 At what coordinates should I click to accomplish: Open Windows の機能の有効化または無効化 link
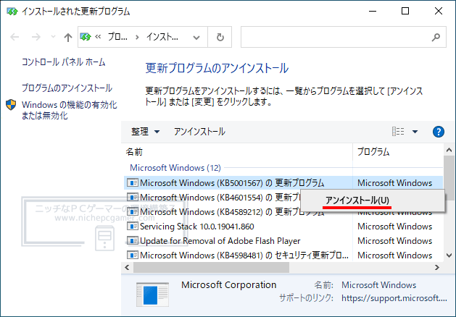[x=69, y=110]
